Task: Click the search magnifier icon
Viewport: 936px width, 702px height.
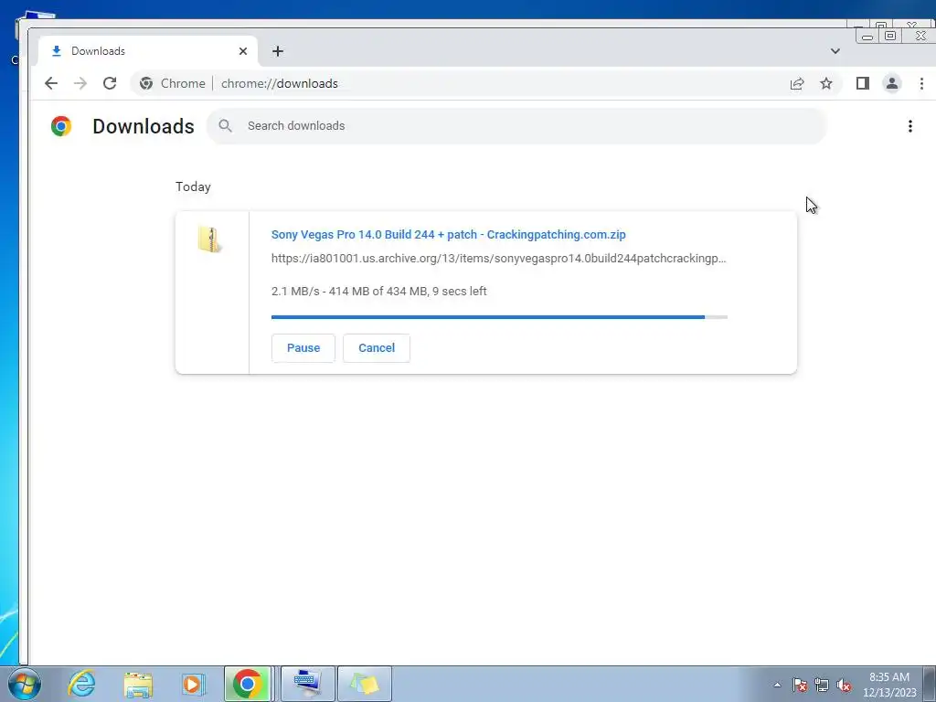Action: click(x=225, y=126)
